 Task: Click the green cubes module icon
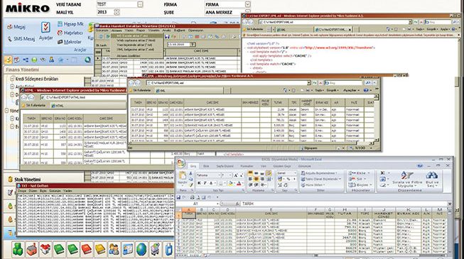click(18, 249)
